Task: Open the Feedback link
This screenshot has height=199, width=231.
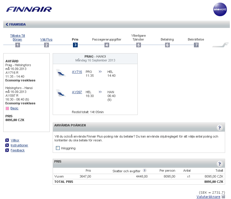Action: click(18, 150)
